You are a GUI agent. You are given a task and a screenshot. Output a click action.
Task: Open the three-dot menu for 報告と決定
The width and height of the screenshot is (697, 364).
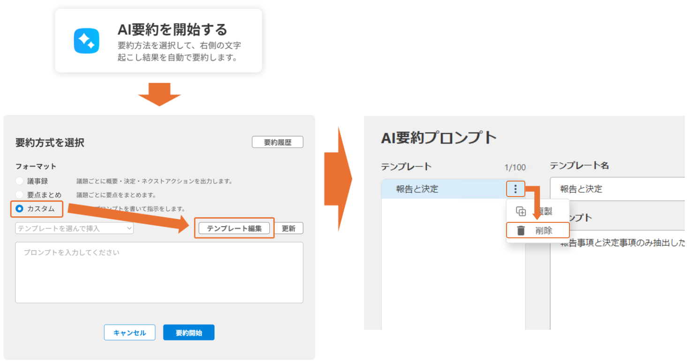515,189
